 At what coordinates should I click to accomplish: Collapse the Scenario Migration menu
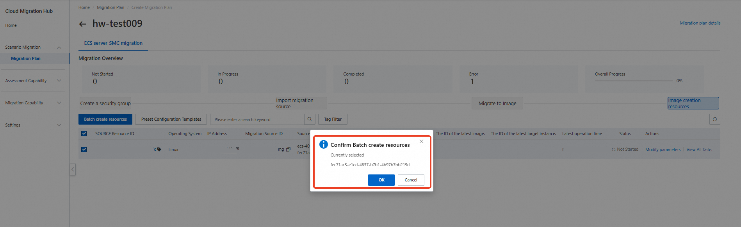click(x=59, y=48)
